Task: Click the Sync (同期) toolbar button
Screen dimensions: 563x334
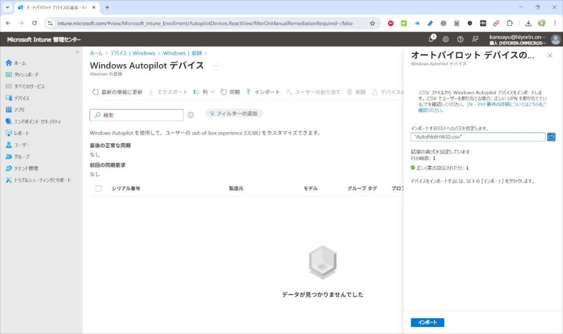Action: click(x=230, y=92)
